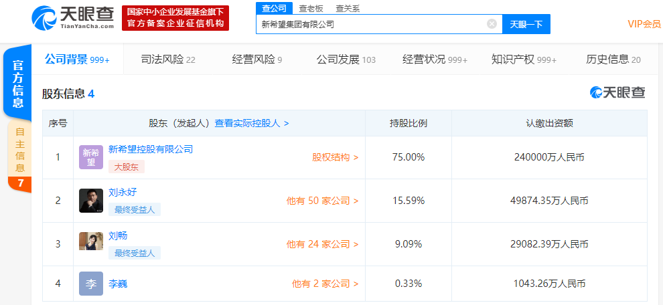This screenshot has height=305, width=663.
Task: Select the 经营状况 tab
Action: (435, 60)
